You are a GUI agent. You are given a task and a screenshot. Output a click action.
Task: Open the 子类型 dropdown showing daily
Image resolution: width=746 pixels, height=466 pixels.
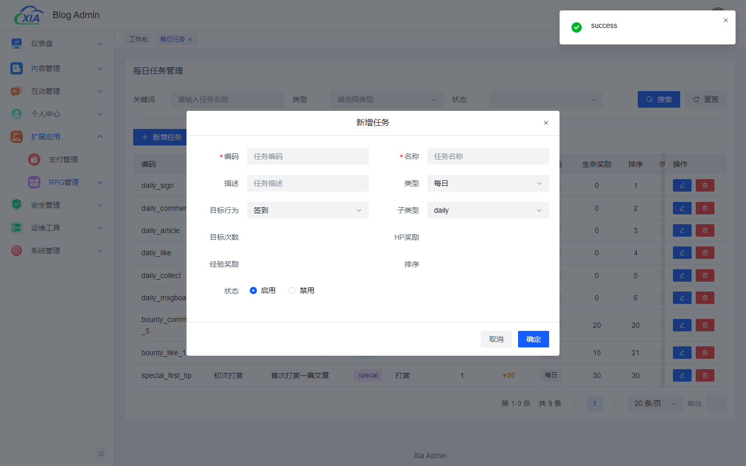pos(488,210)
